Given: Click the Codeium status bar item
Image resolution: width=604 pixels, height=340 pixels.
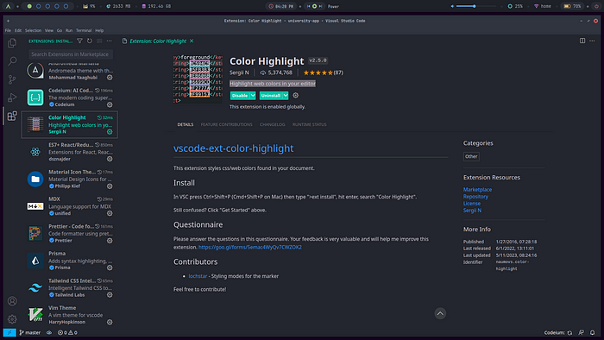Looking at the screenshot, I should (558, 332).
